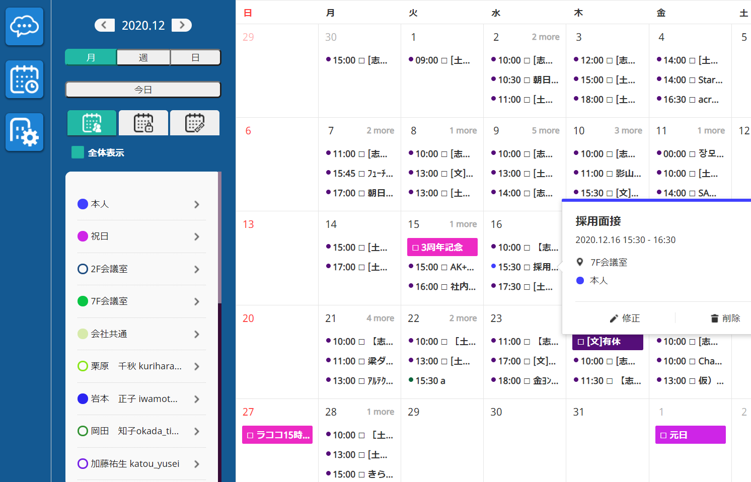Switch to 週 week view tab
751x482 pixels.
(143, 57)
